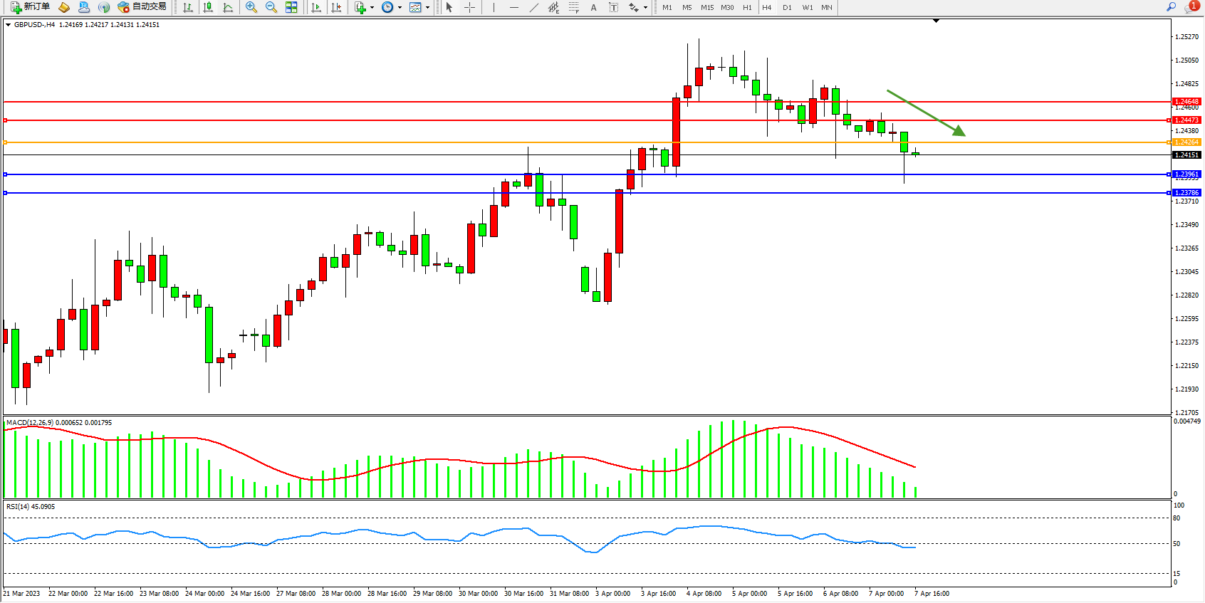Choose the Fibonacci retracement tool
The height and width of the screenshot is (603, 1205).
[x=573, y=7]
